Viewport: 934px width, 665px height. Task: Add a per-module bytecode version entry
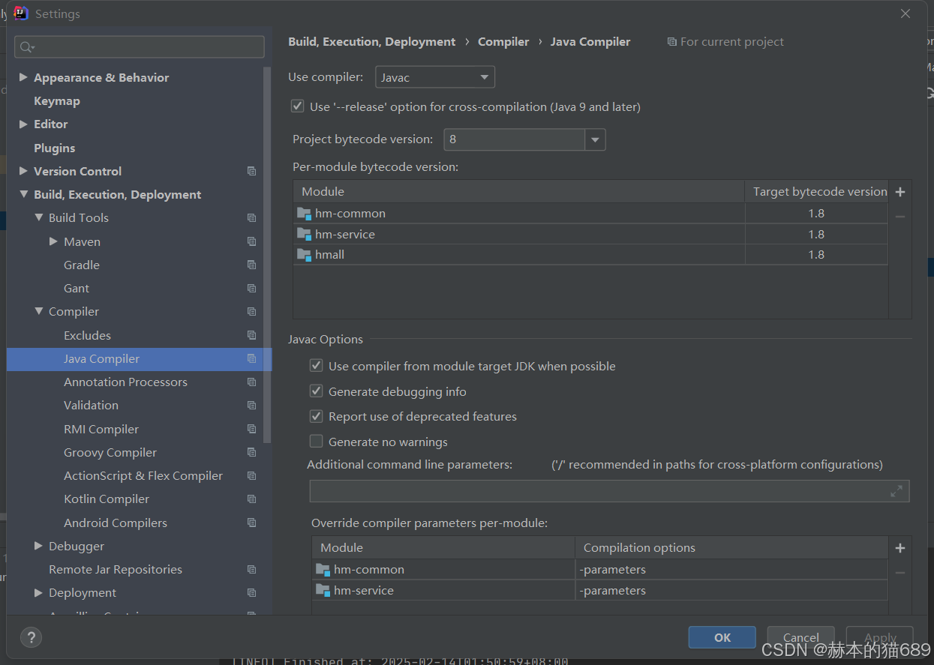pyautogui.click(x=900, y=192)
